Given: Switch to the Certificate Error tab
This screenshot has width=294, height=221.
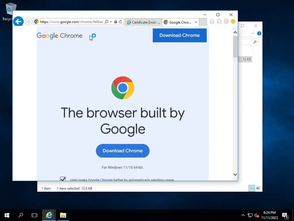Looking at the screenshot, I should tap(144, 22).
